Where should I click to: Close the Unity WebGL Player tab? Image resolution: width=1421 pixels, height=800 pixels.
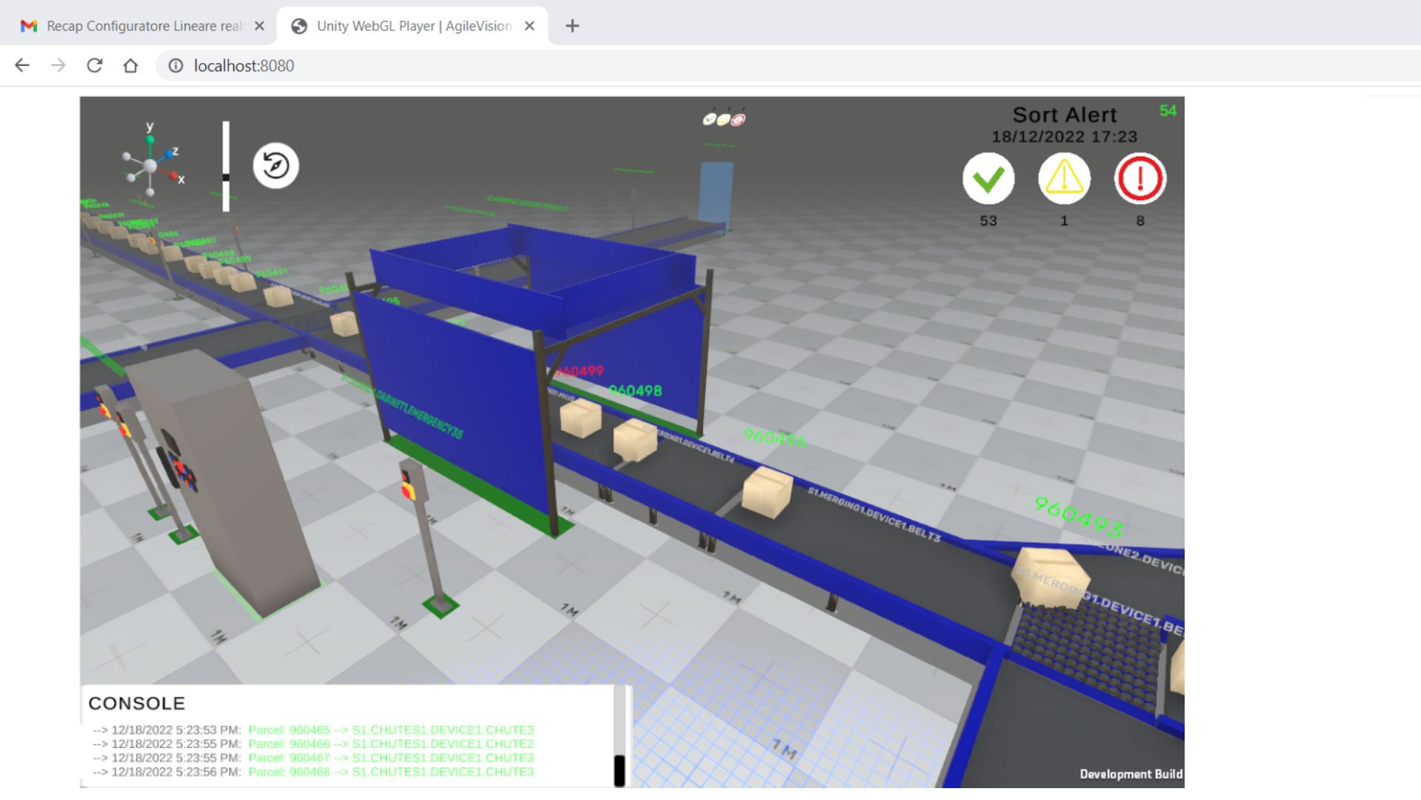point(530,26)
